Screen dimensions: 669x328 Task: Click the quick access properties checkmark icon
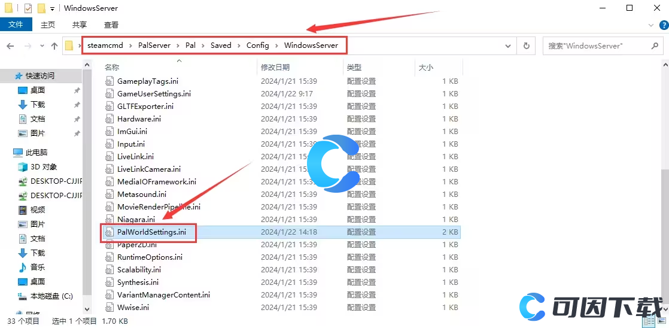pos(28,8)
